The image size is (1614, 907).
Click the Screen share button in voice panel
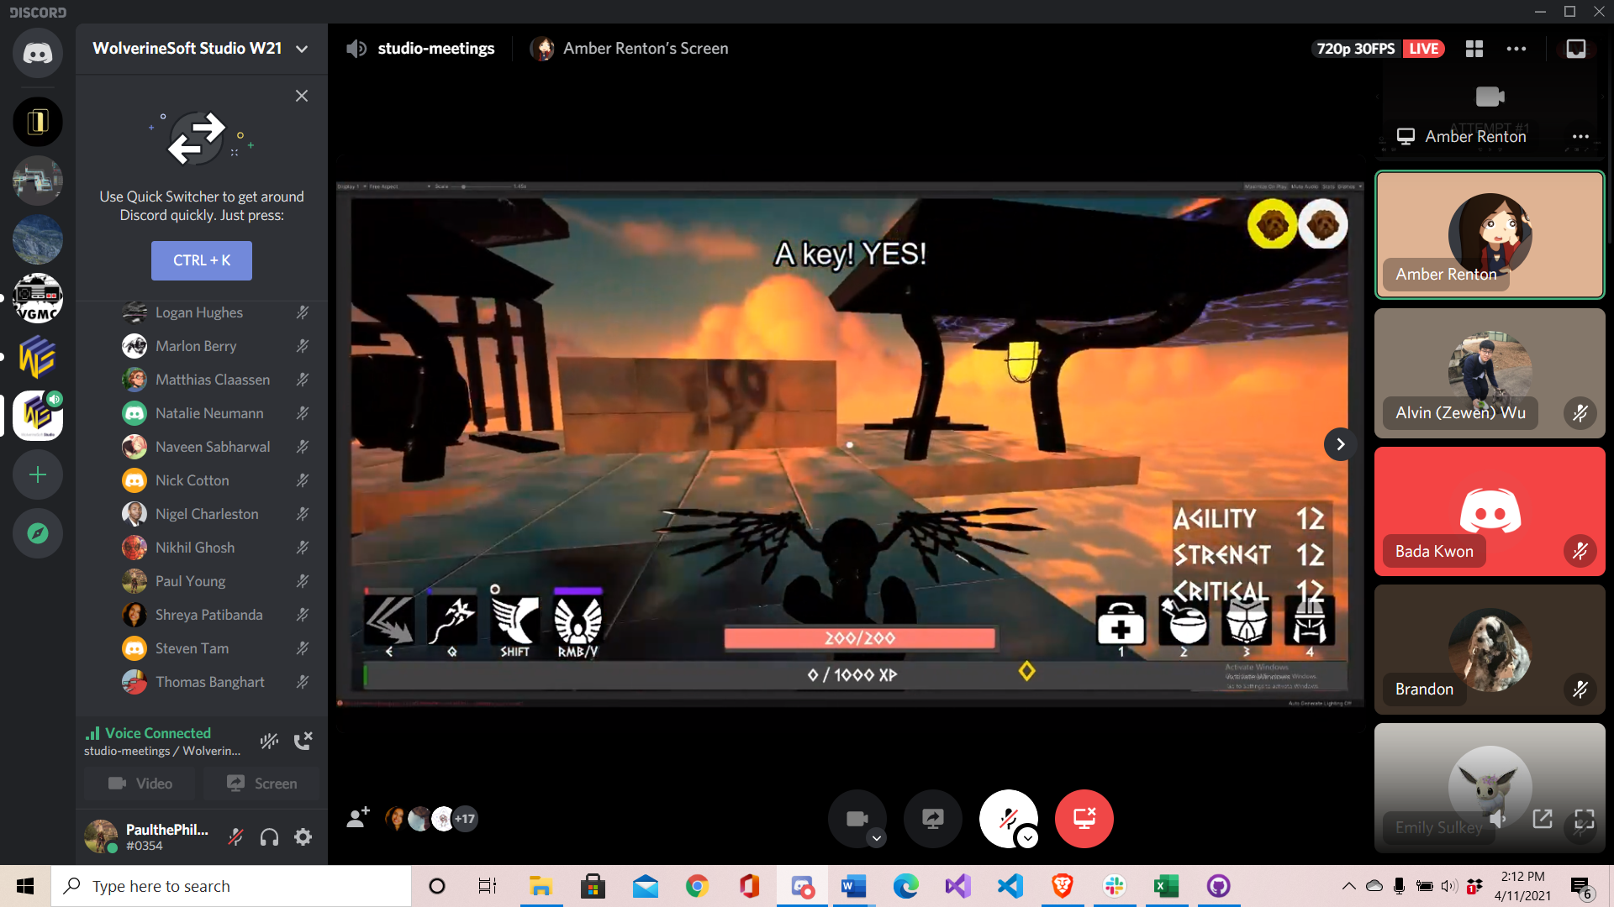[261, 784]
